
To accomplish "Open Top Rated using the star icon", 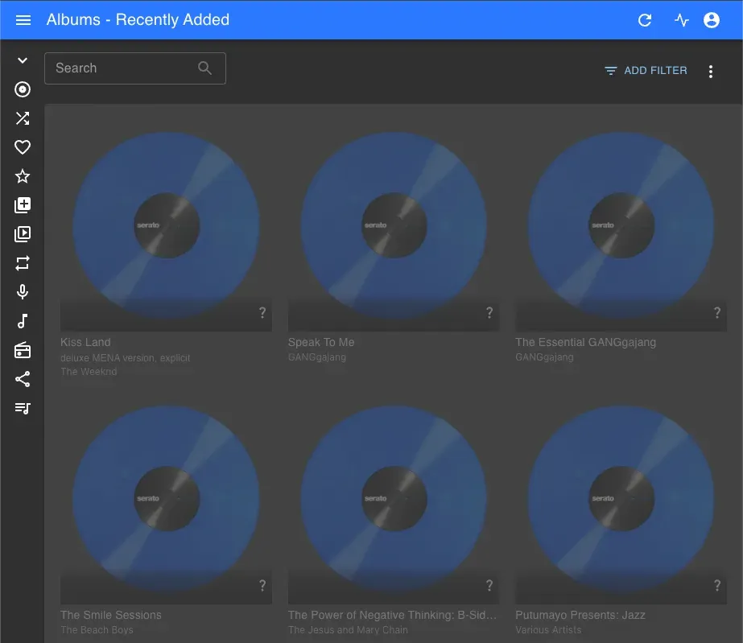I will pyautogui.click(x=23, y=176).
